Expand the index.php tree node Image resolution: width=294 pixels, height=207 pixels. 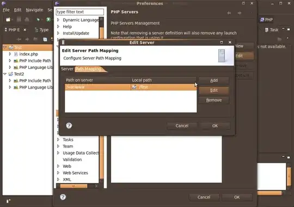click(10, 54)
